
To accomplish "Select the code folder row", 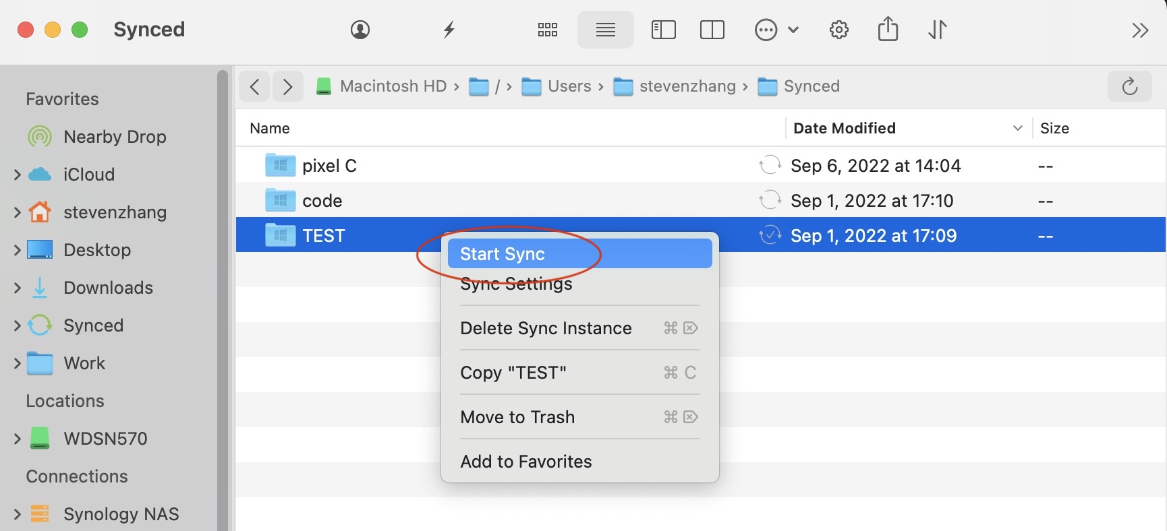I will pos(701,200).
